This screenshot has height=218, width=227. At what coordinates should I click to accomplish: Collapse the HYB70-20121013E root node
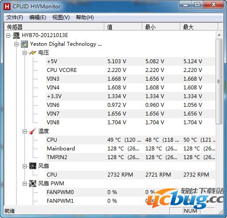(8, 35)
